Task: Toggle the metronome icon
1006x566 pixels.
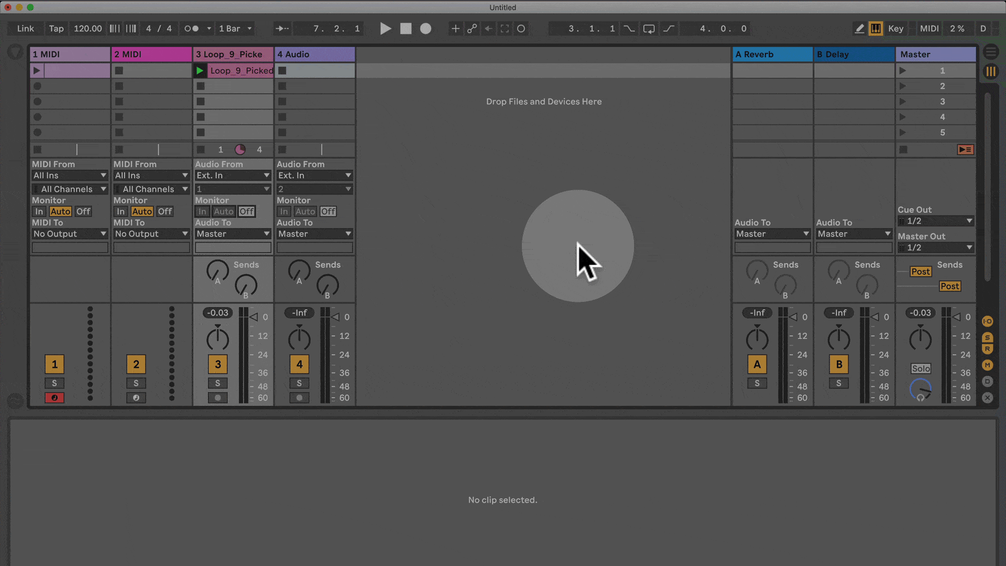Action: 191,29
